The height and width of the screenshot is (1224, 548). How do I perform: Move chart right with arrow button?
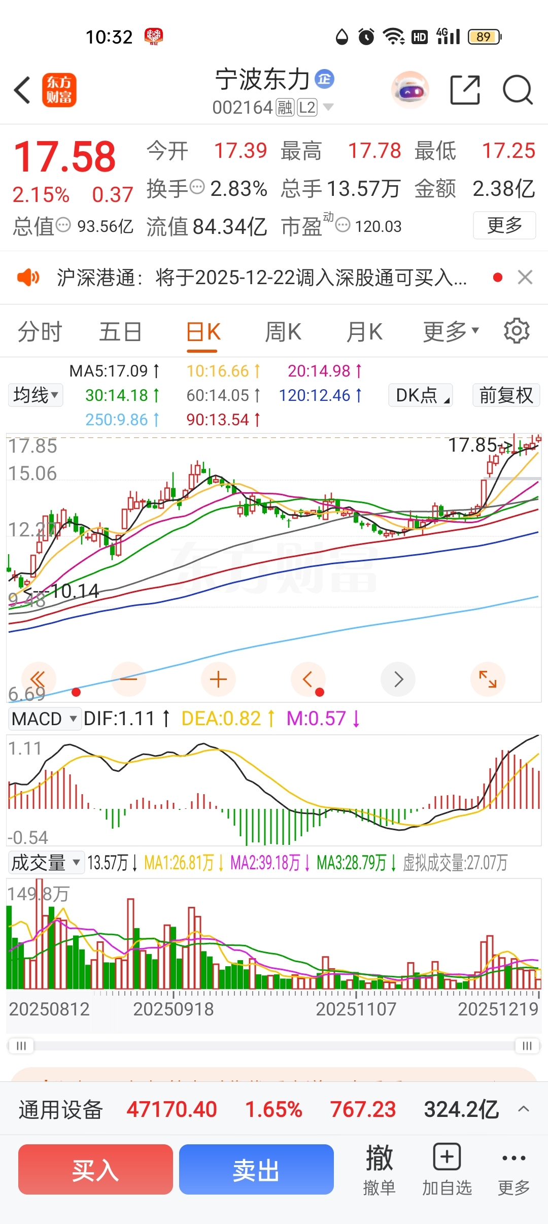point(398,679)
